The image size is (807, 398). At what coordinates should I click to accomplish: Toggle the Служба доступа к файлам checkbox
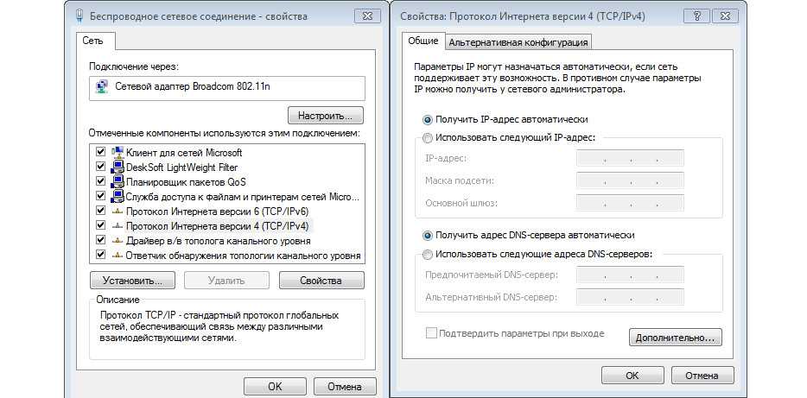pos(100,196)
